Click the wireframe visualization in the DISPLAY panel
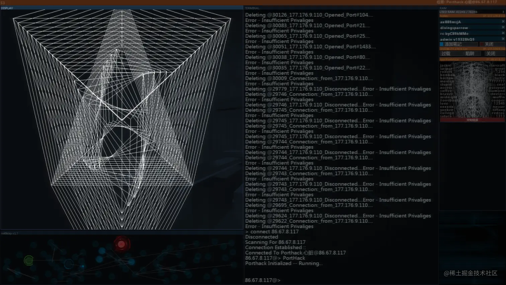Screen dimensions: 506x285 [122, 120]
